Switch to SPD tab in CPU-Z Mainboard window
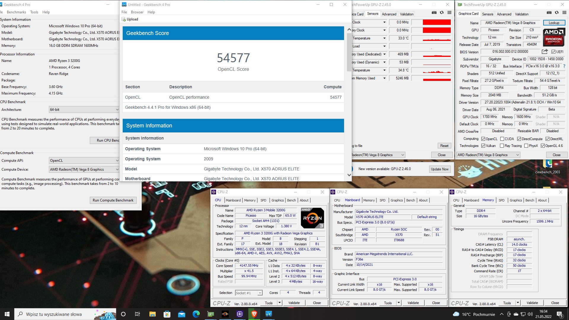 383,200
